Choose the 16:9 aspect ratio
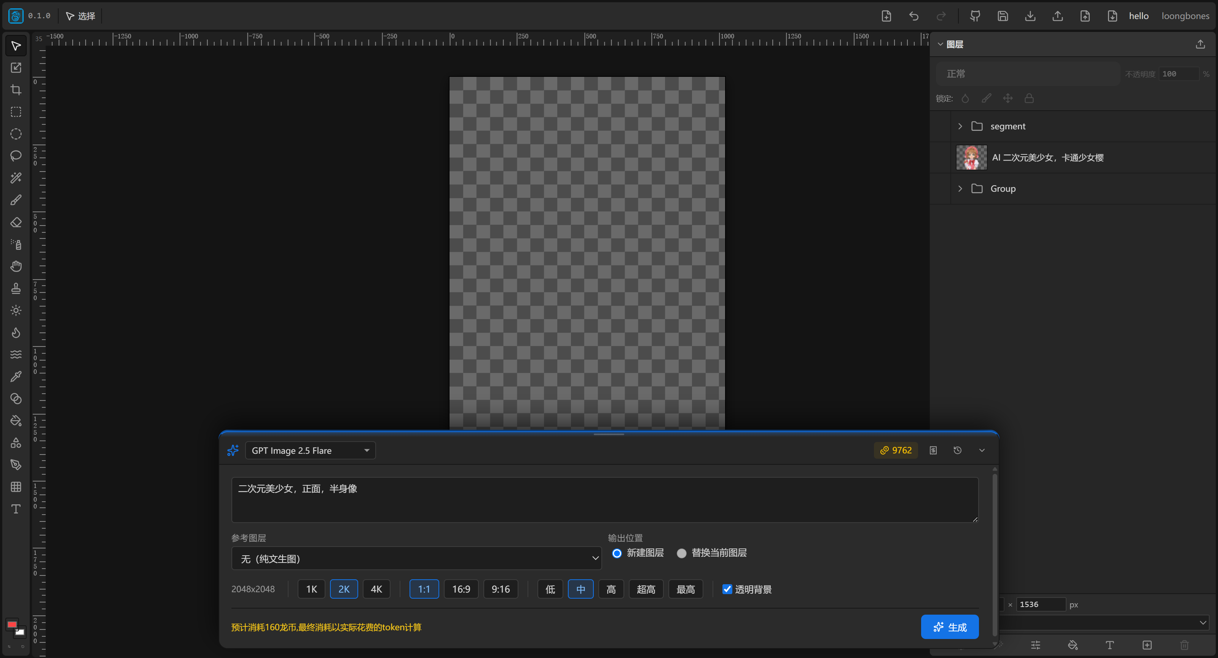1218x658 pixels. (461, 589)
